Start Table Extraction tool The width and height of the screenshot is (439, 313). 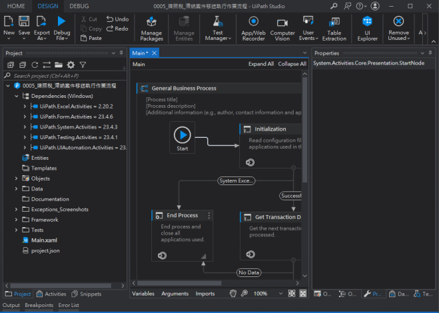(334, 29)
